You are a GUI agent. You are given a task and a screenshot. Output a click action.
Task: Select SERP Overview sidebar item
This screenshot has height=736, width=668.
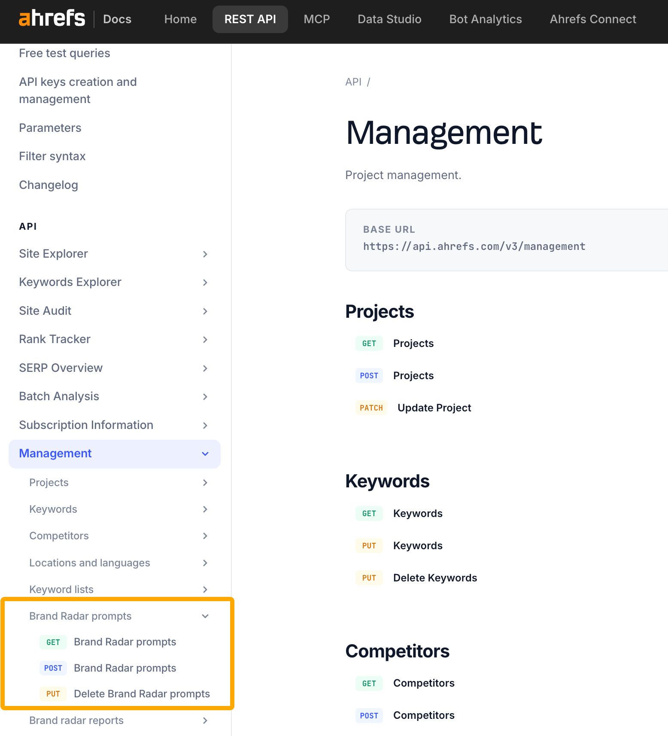tap(61, 368)
